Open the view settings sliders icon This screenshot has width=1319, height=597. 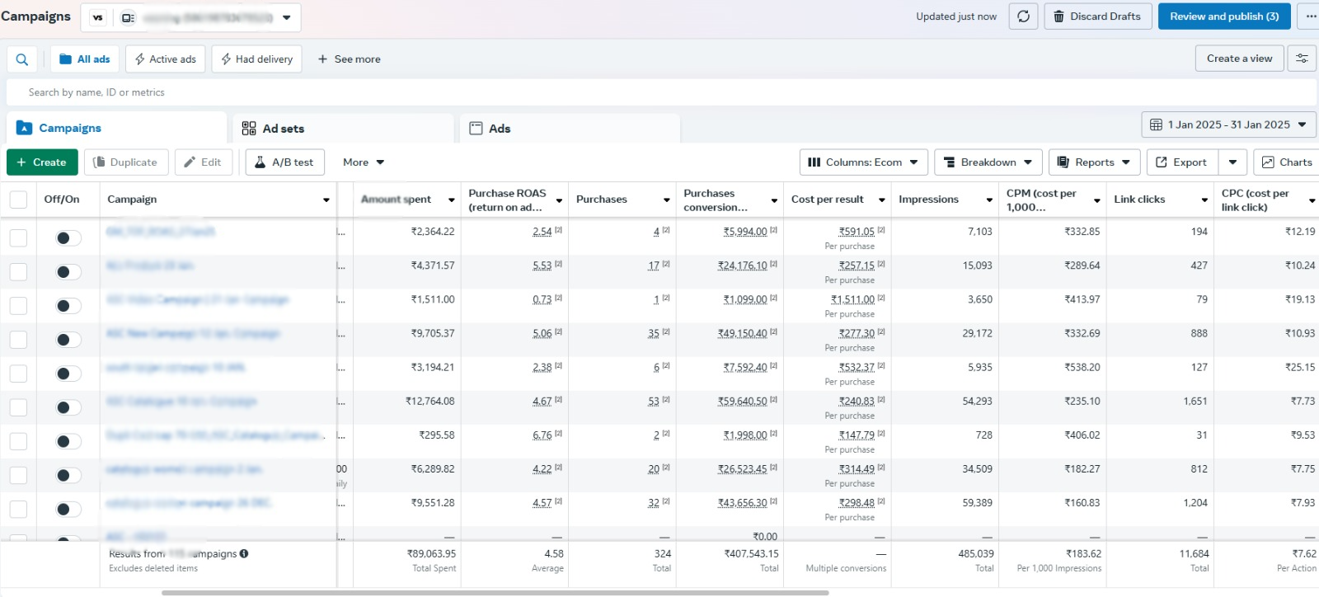click(1302, 59)
